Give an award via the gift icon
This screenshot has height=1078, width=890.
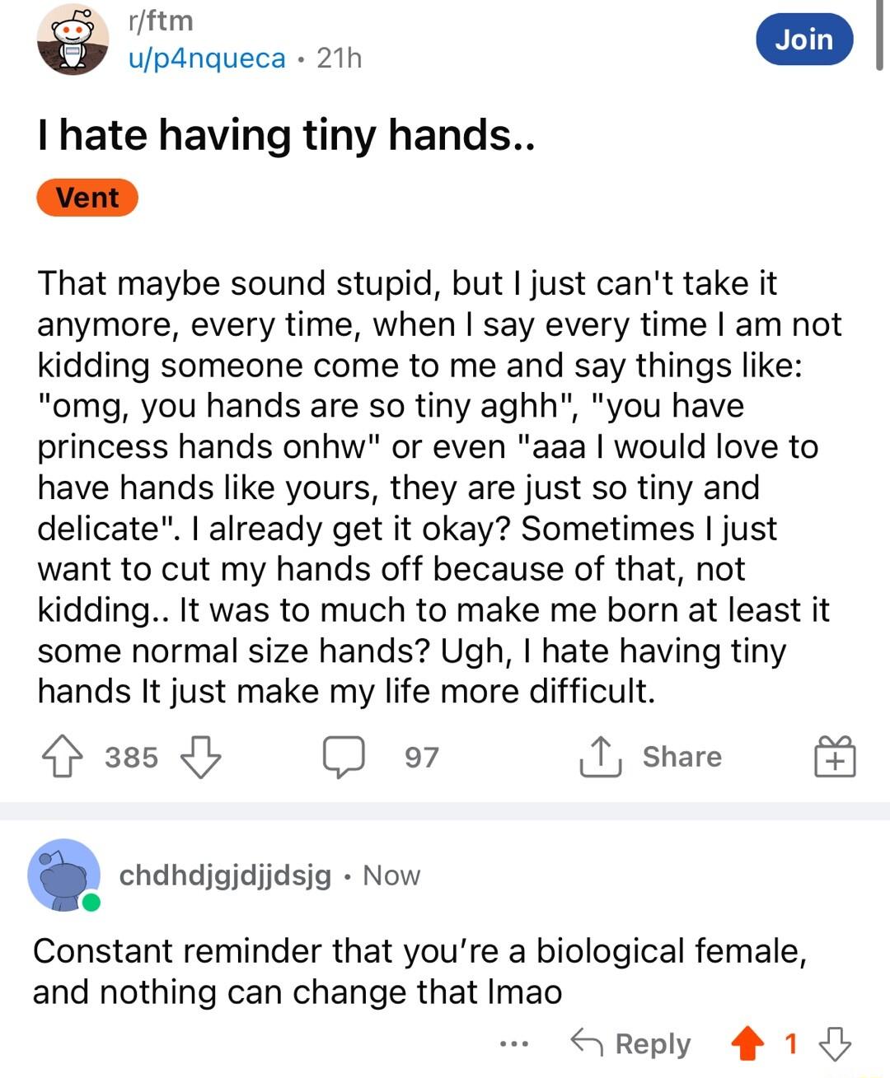(835, 757)
